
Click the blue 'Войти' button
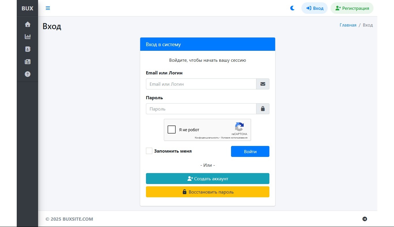(x=250, y=151)
